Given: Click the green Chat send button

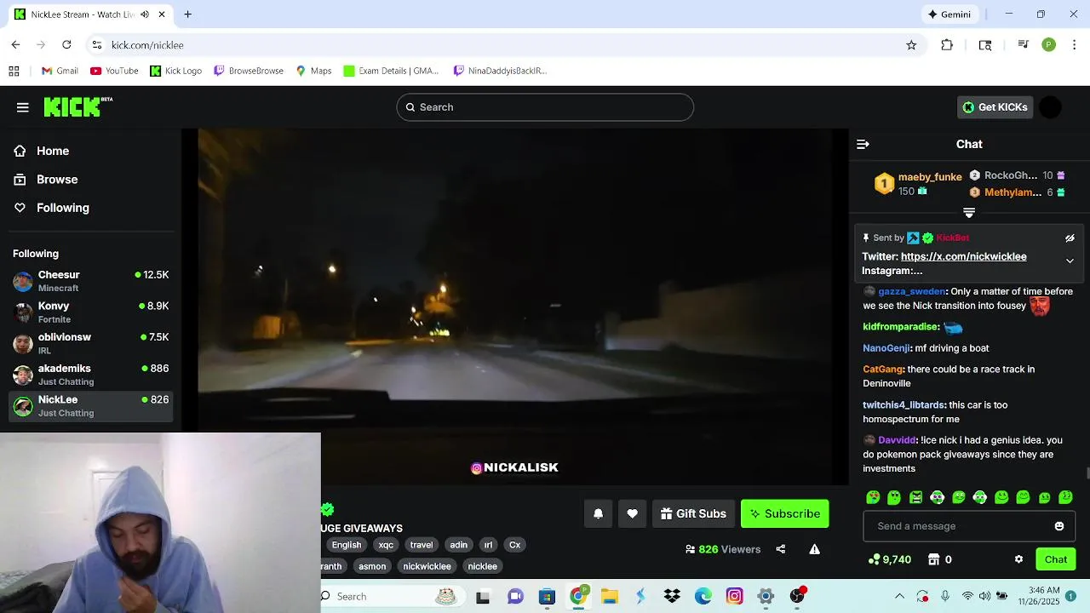Looking at the screenshot, I should click(x=1056, y=559).
